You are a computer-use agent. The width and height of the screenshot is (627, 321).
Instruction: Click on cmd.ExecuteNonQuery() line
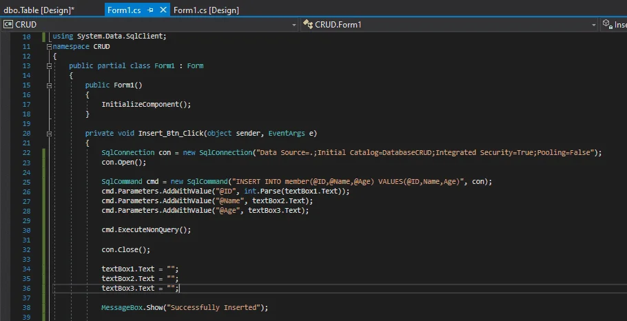(x=146, y=230)
